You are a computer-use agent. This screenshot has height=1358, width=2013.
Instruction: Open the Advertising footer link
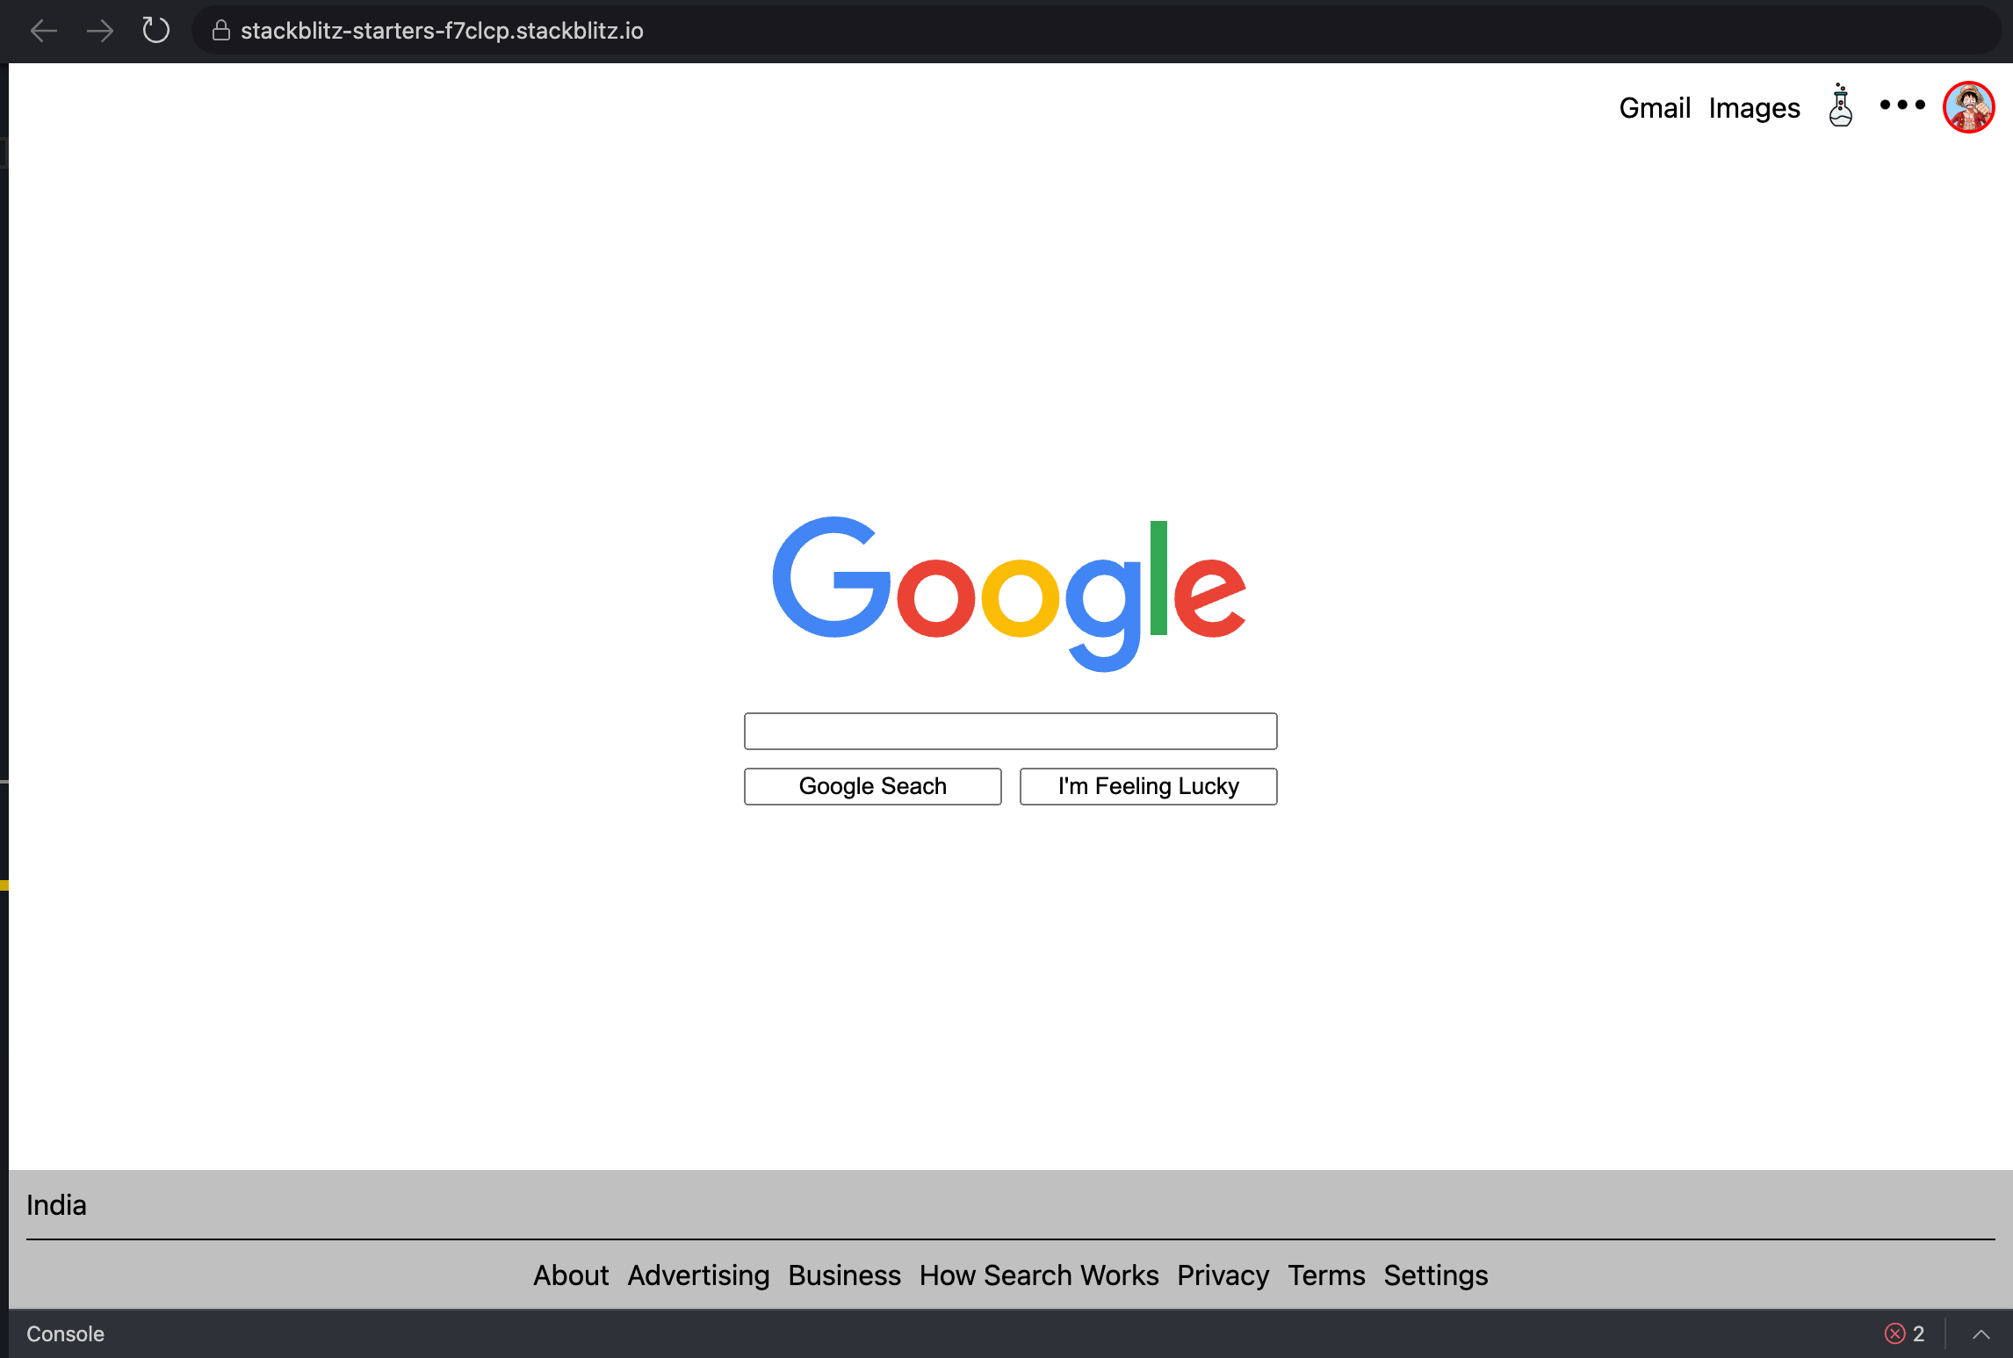point(698,1275)
